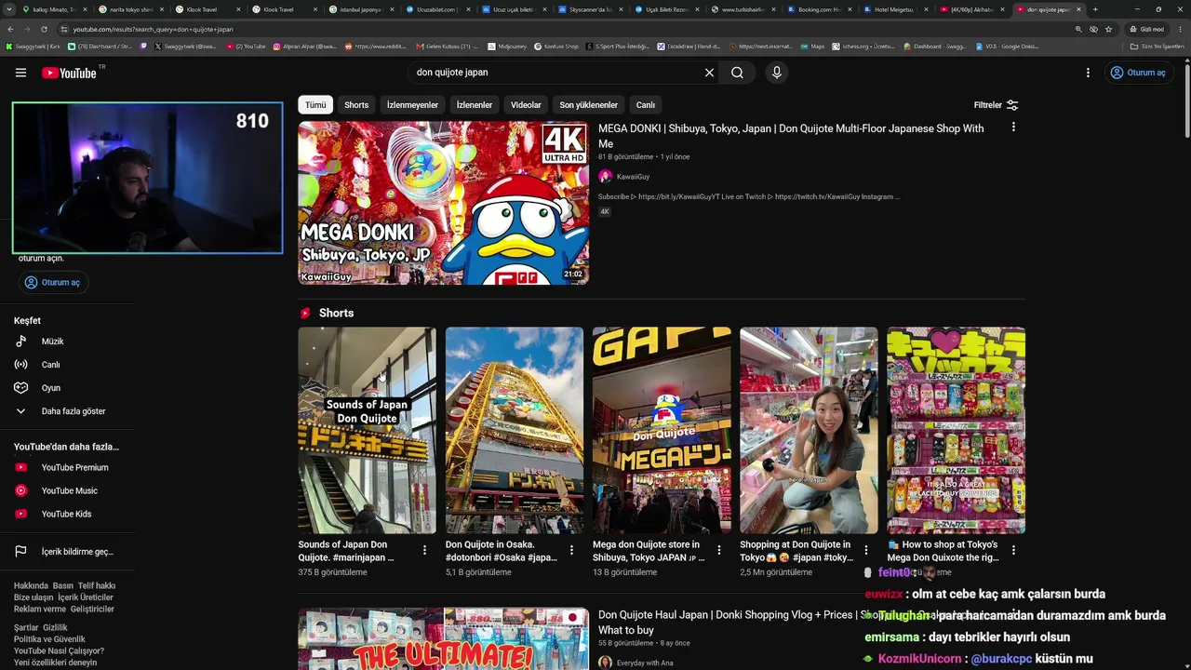
Task: Open the Gizlilik footer link
Action: (x=55, y=628)
